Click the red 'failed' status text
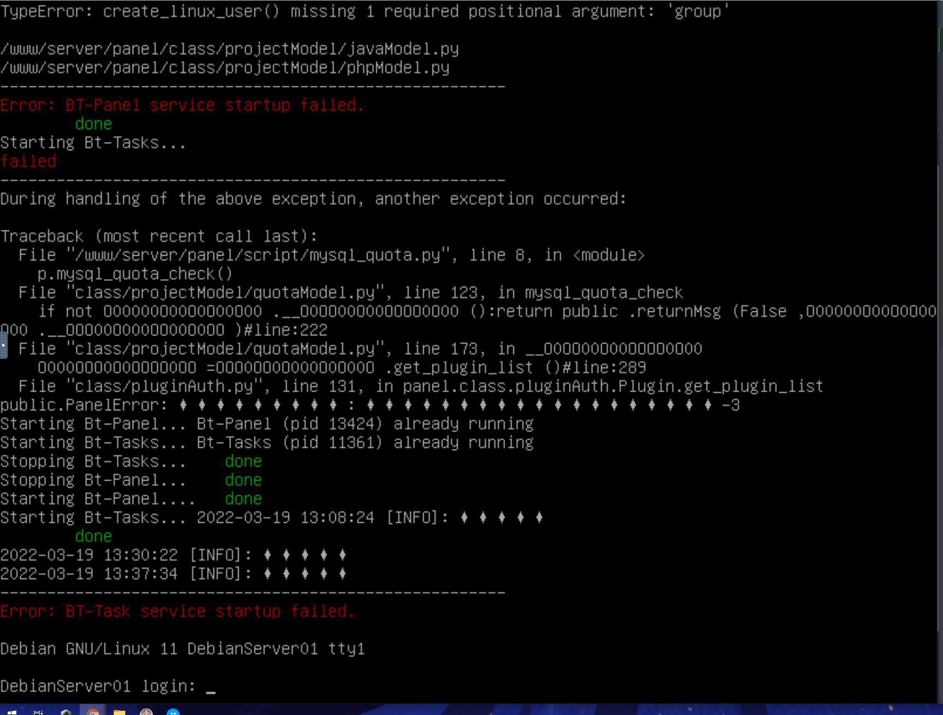Viewport: 943px width, 715px height. point(28,161)
